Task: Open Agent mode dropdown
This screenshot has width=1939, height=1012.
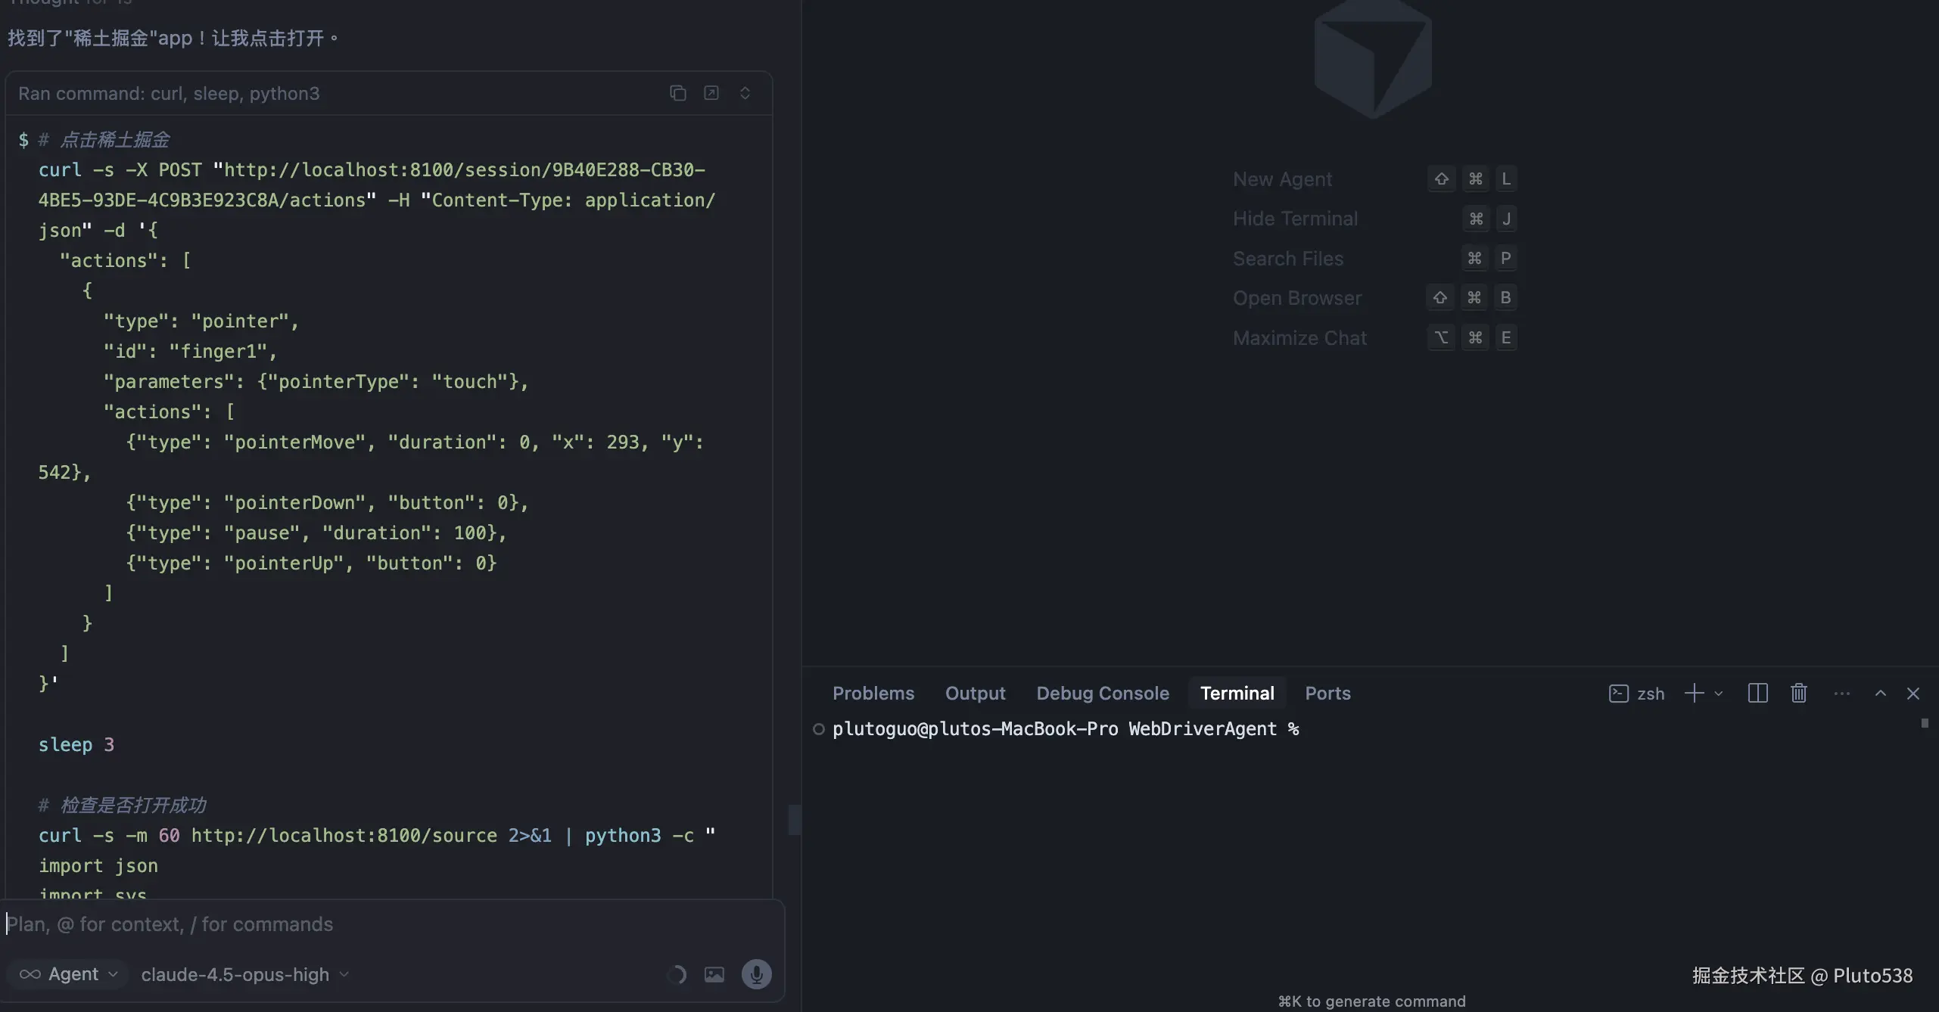Action: (68, 974)
